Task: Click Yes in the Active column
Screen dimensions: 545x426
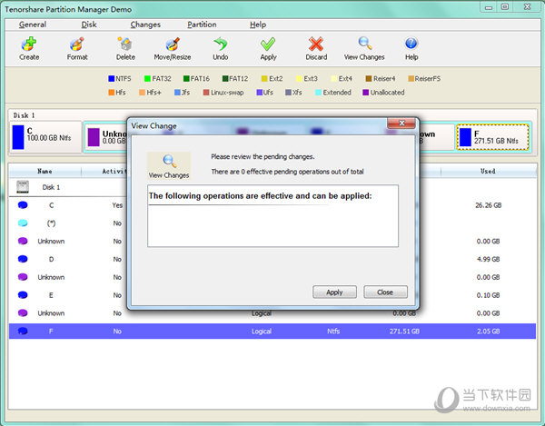Action: pyautogui.click(x=117, y=205)
